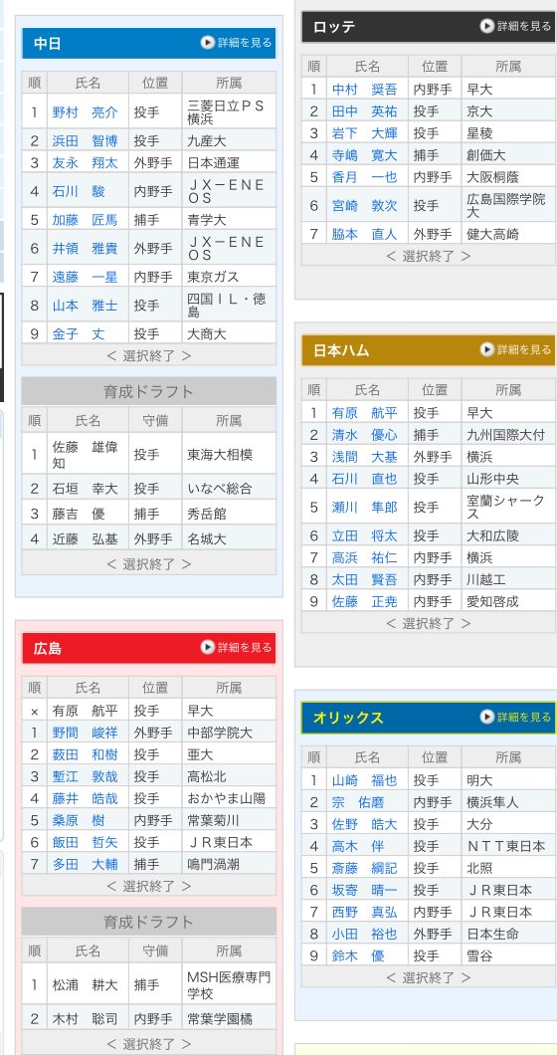Open player link 太田 賢吾

click(x=364, y=579)
